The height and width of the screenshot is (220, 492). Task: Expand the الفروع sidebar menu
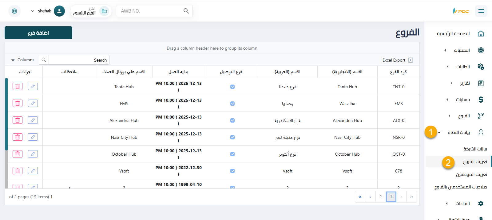[x=450, y=116]
